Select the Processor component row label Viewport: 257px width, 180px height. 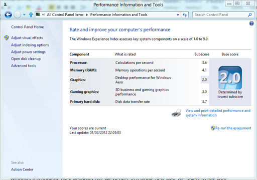click(x=79, y=62)
